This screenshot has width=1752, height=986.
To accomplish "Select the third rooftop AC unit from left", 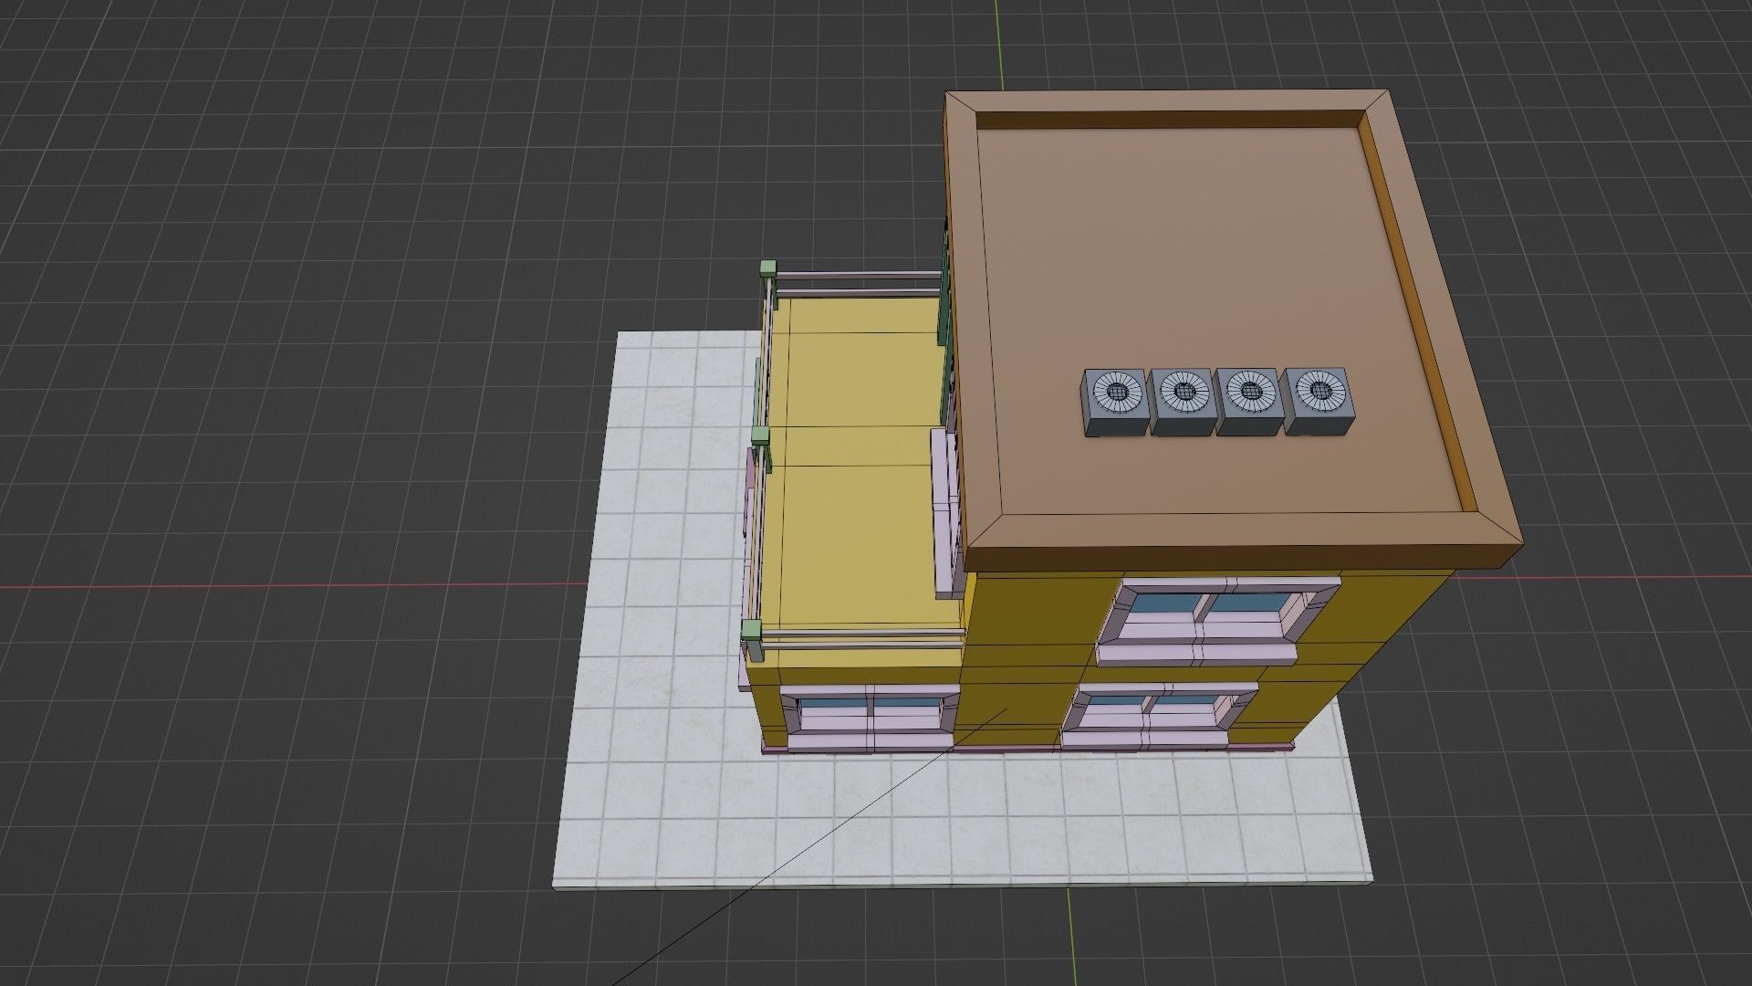I will pos(1250,403).
